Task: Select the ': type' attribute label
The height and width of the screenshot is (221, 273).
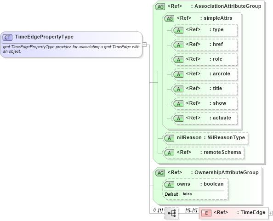Action: point(216,29)
